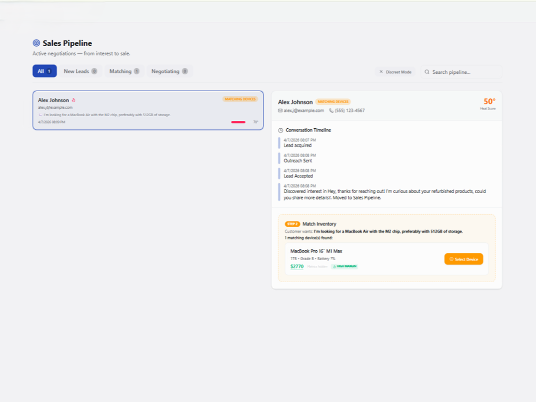
Task: Click the Sales Pipeline target icon
Action: click(36, 43)
